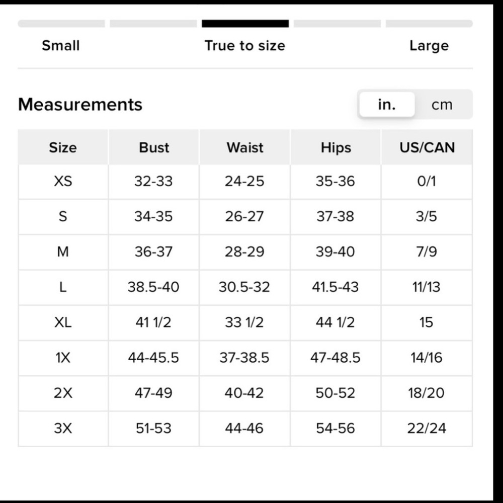Click the last Large fit bar segment
503x503 pixels.
coord(429,24)
